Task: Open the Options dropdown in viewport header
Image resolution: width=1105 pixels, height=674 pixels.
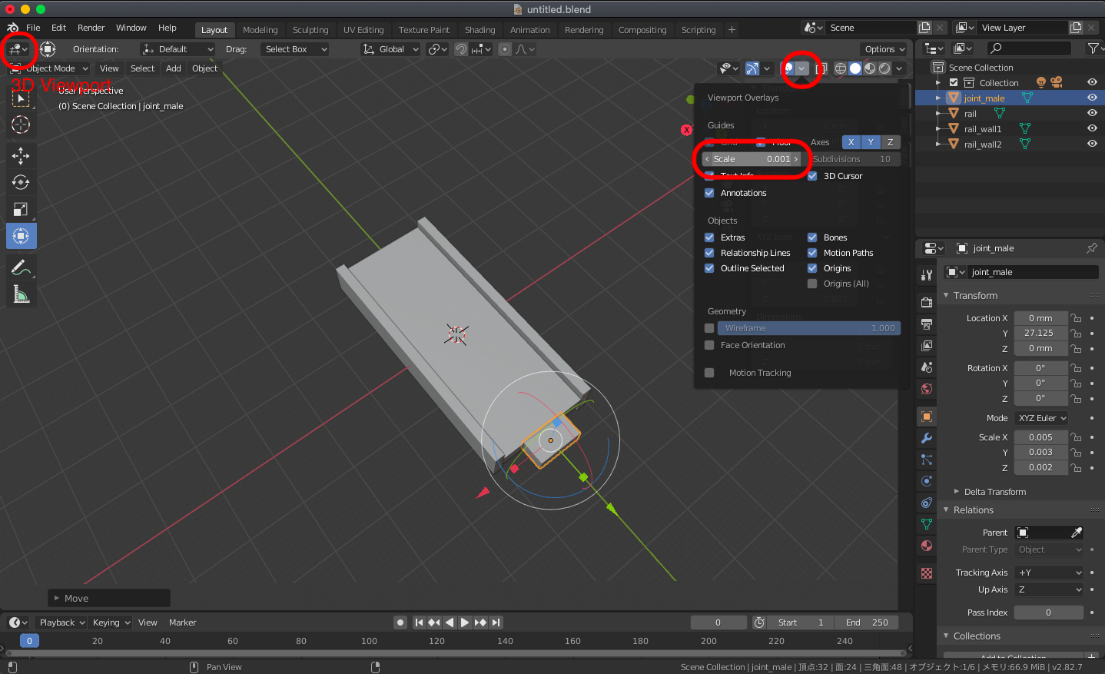Action: (x=884, y=49)
